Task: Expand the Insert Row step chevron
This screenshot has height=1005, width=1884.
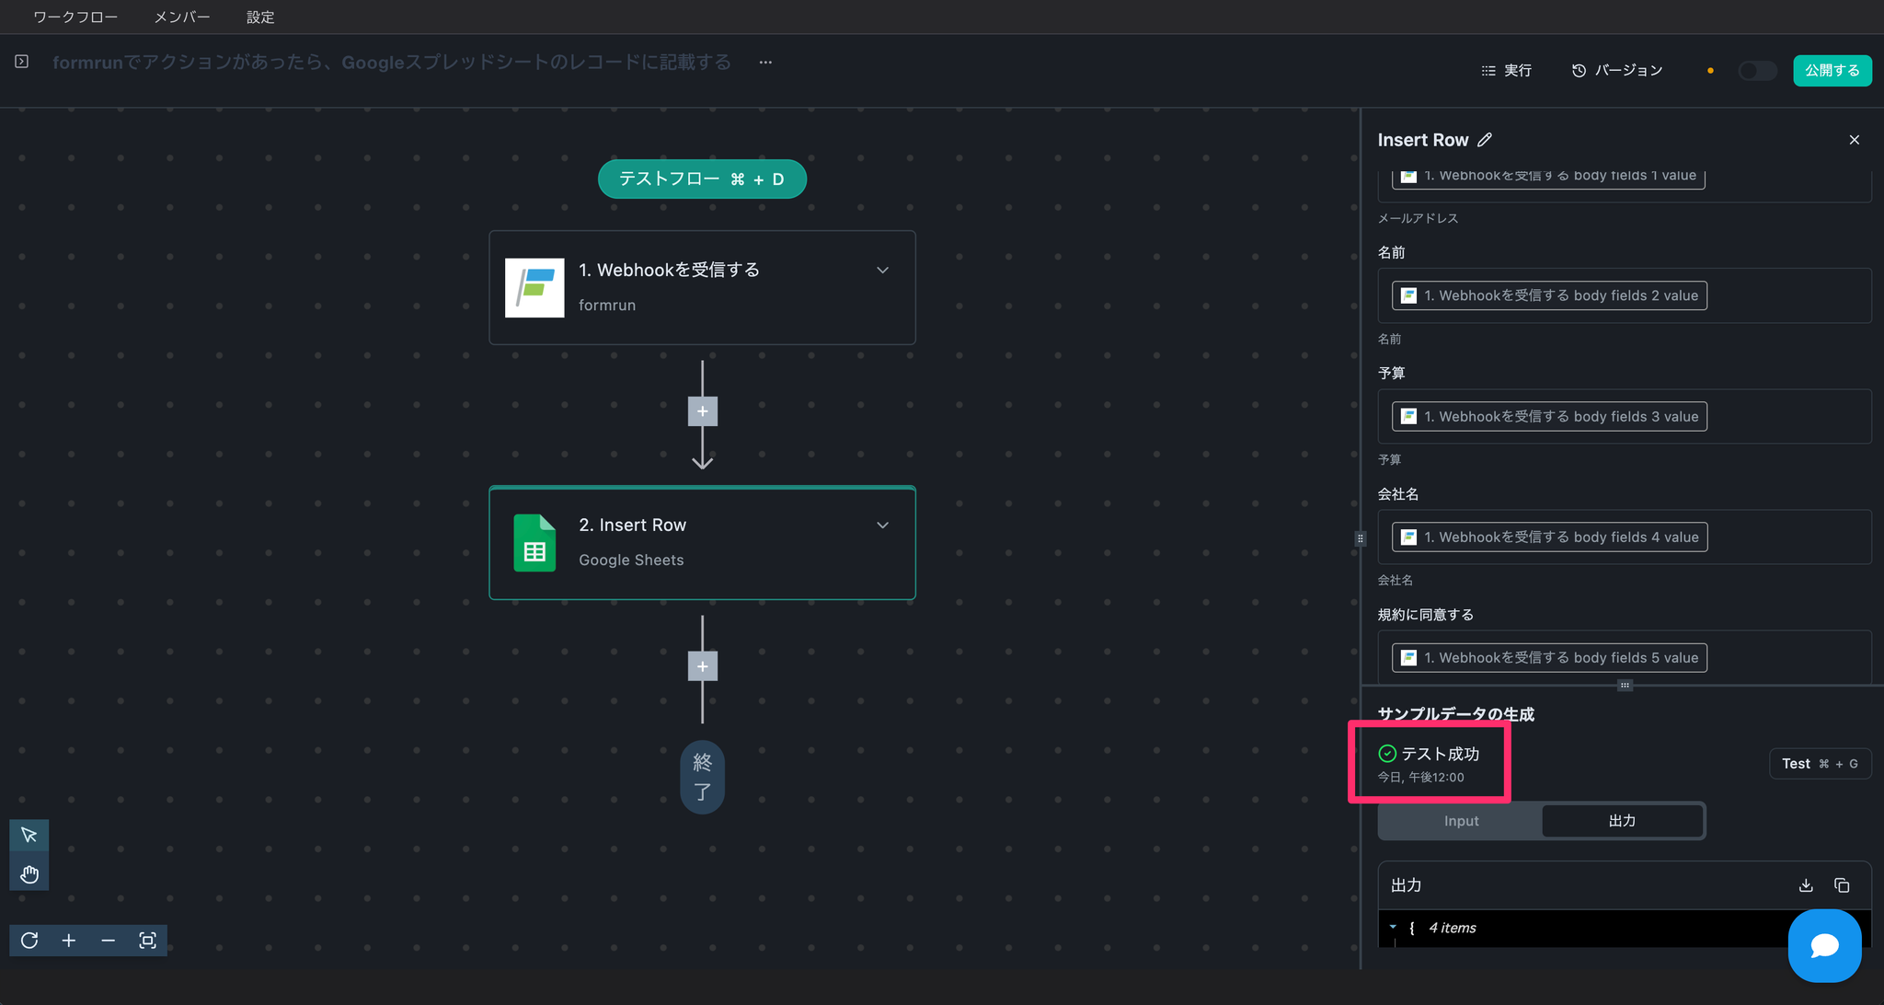Action: (882, 525)
